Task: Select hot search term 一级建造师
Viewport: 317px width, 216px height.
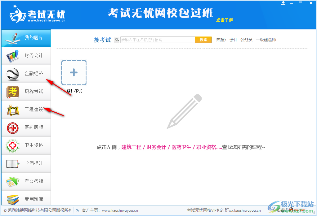Action: (x=266, y=40)
